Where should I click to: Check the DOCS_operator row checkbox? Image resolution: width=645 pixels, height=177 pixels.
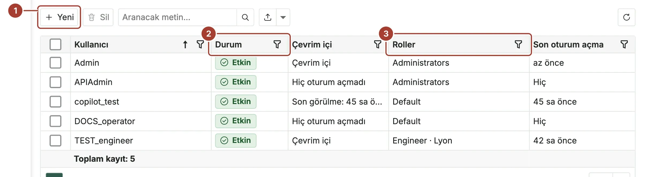point(55,121)
